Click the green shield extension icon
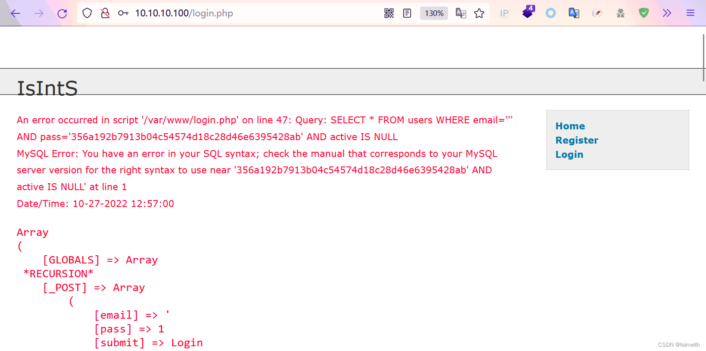This screenshot has height=351, width=706. [x=644, y=13]
